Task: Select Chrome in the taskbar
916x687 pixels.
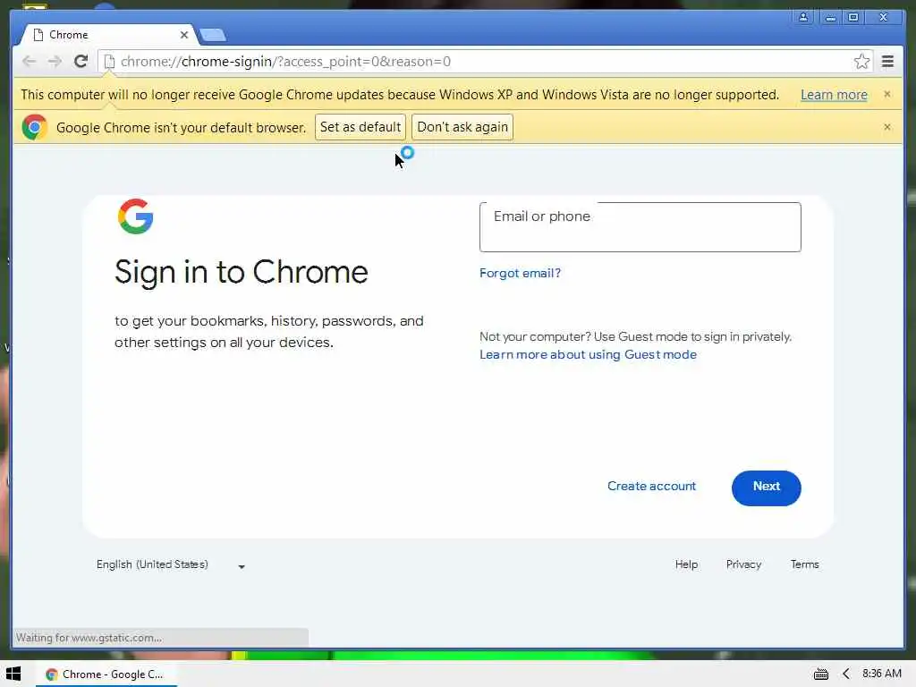Action: point(106,674)
